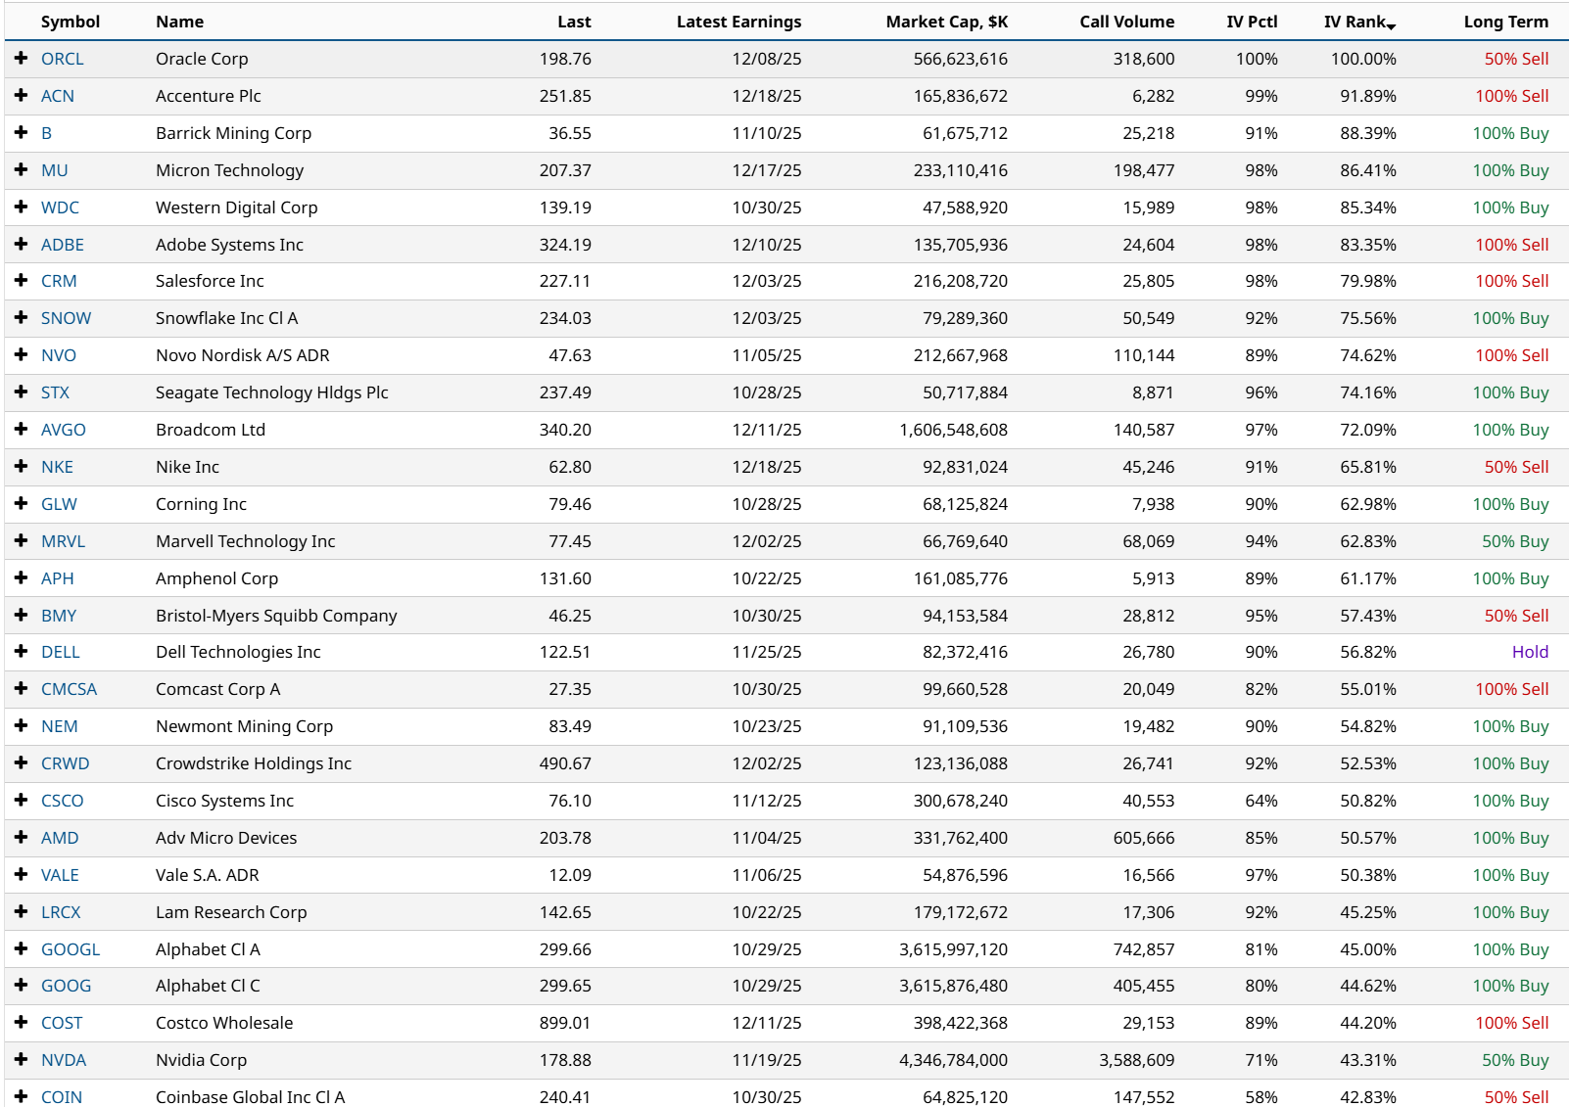The height and width of the screenshot is (1107, 1569).
Task: Open the ORCL symbol link
Action: 62,59
